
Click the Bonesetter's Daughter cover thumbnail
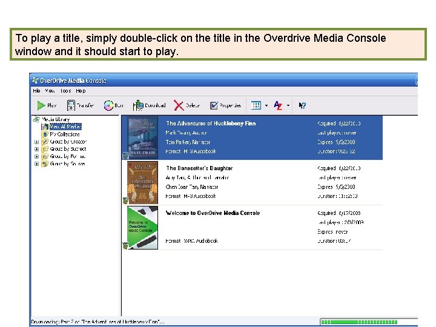tap(142, 183)
